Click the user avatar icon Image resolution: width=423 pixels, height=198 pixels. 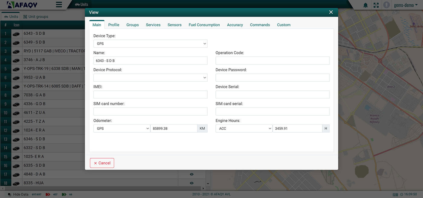(386, 5)
